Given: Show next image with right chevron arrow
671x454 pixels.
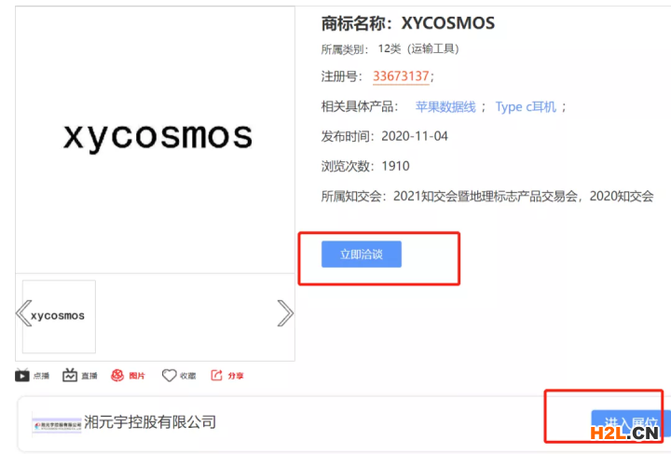Looking at the screenshot, I should coord(285,313).
